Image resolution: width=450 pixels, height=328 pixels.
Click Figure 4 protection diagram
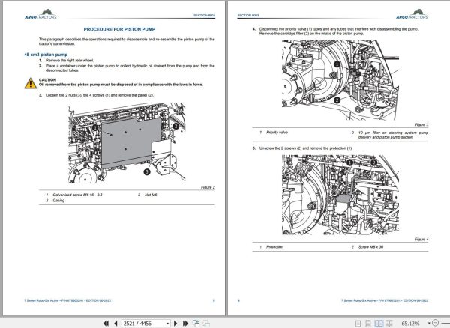[x=340, y=195]
